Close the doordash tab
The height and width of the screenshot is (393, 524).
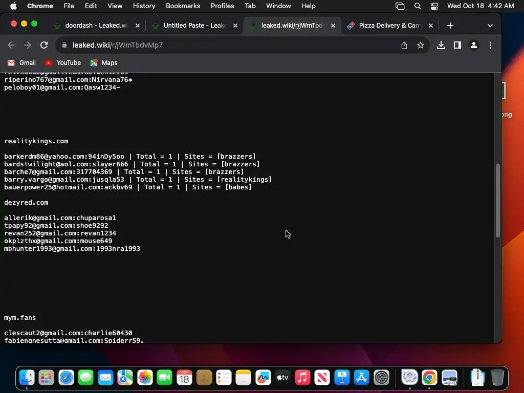(138, 26)
